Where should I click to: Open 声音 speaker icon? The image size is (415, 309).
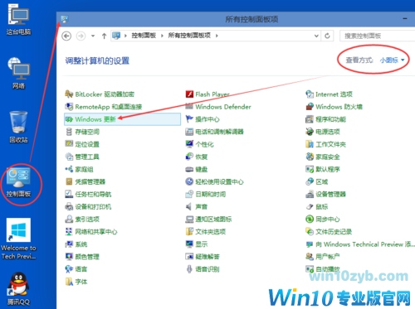pyautogui.click(x=189, y=206)
